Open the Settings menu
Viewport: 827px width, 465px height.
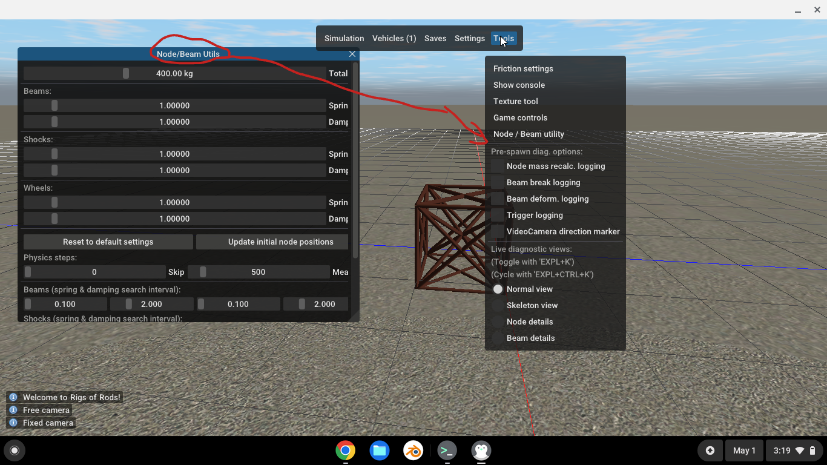[470, 38]
